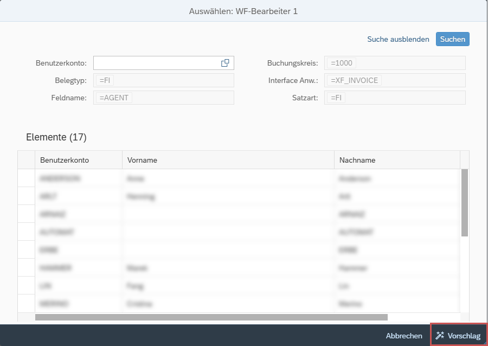Viewport: 488px width, 346px height.
Task: Click Feldname field with =AGENT token
Action: (x=164, y=98)
